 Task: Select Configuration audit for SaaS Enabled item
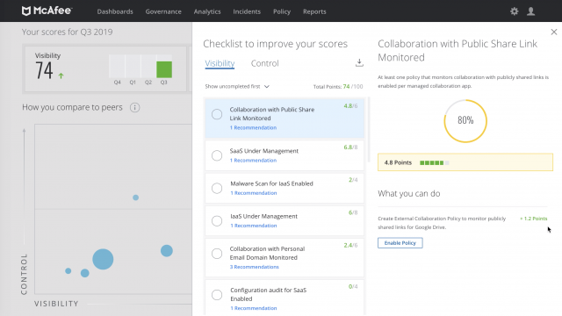point(285,298)
